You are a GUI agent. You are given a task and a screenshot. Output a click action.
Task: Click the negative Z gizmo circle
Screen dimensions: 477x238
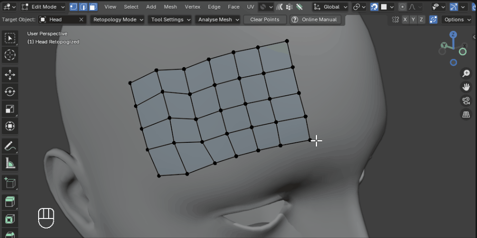[453, 62]
